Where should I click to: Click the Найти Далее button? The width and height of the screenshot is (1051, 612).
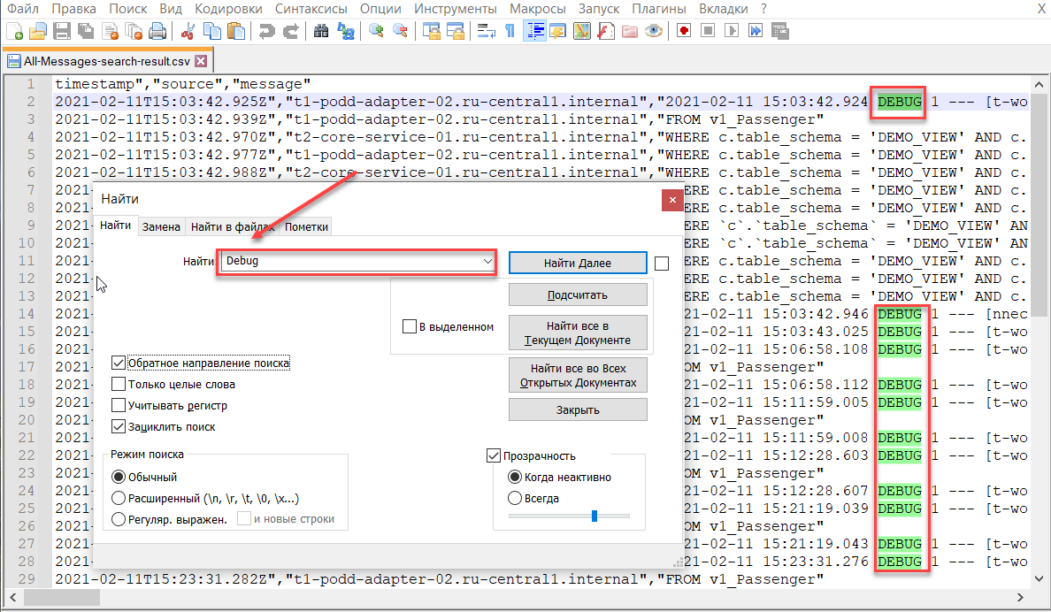pyautogui.click(x=578, y=262)
